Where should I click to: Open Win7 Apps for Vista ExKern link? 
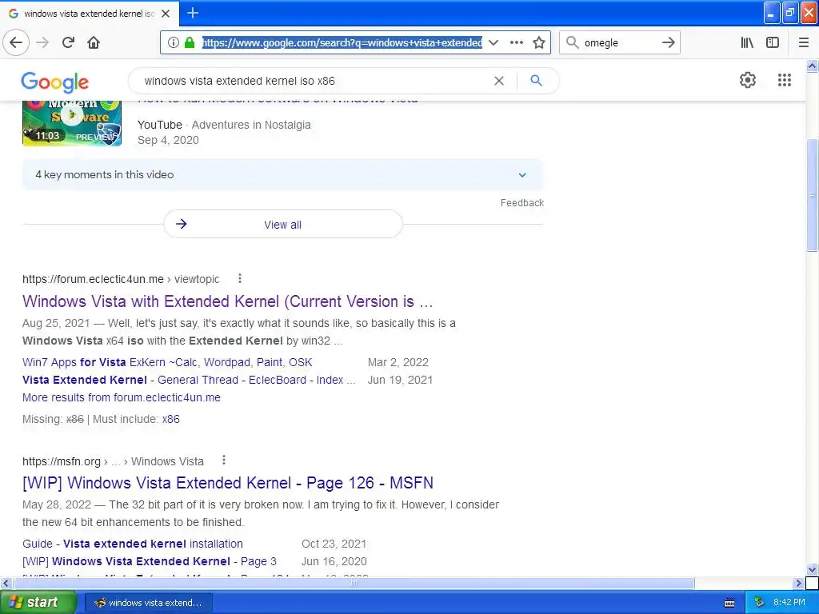[x=167, y=362]
